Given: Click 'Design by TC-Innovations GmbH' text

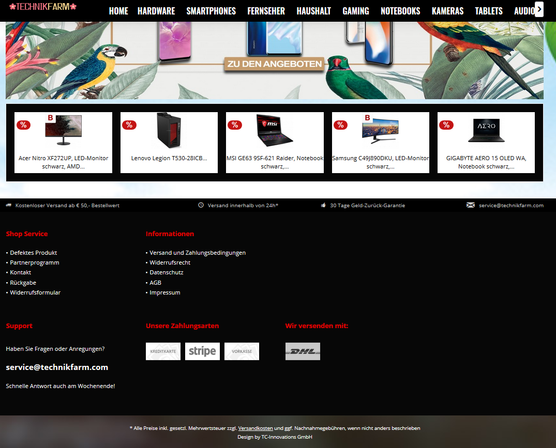Looking at the screenshot, I should [x=275, y=437].
